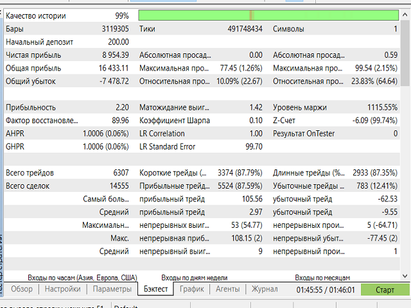Viewport: 411px width, 308px height.
Task: Click the 99% history quality value
Action: click(x=122, y=15)
